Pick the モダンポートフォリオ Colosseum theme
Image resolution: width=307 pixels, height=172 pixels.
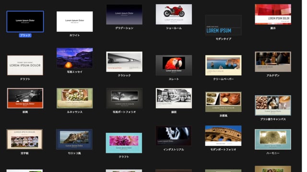(223, 136)
